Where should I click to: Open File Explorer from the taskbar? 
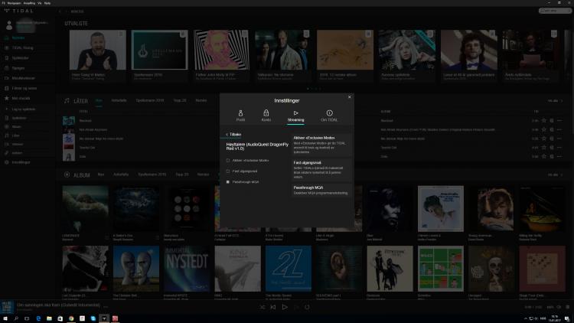pos(49,318)
